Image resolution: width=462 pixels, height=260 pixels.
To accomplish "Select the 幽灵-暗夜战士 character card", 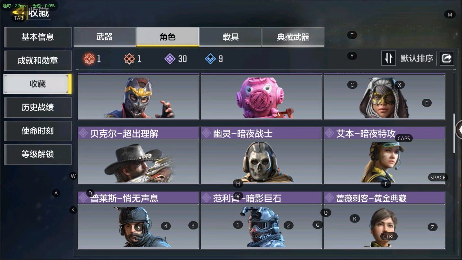I will 261,155.
